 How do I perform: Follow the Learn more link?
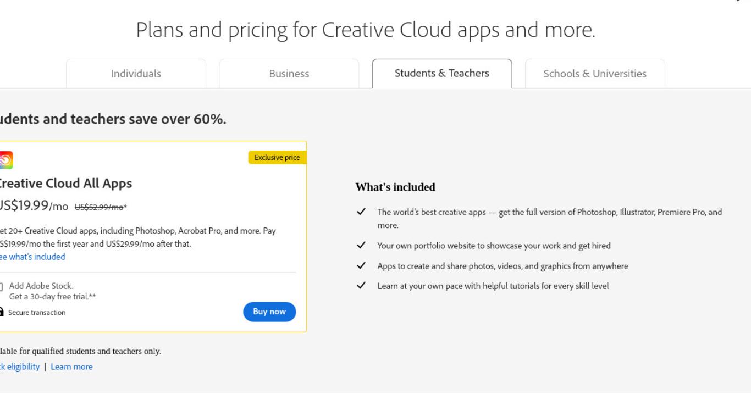pos(71,366)
